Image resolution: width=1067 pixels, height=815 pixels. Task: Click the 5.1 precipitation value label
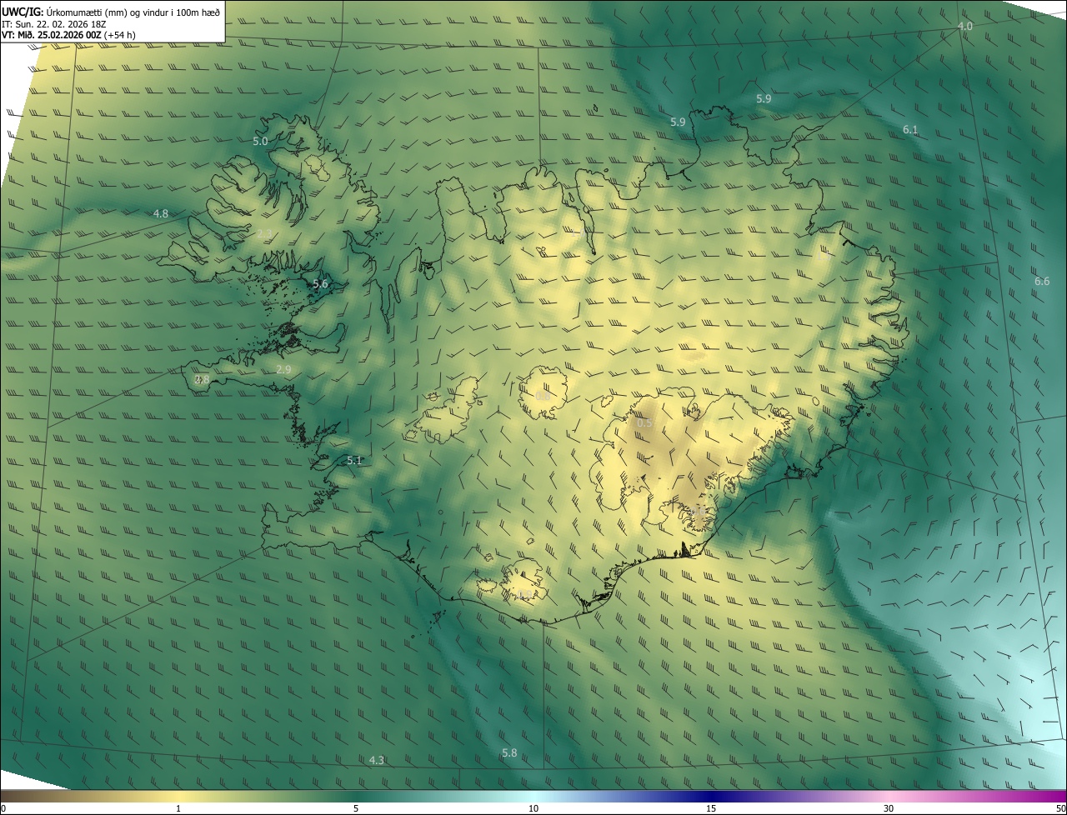(354, 460)
